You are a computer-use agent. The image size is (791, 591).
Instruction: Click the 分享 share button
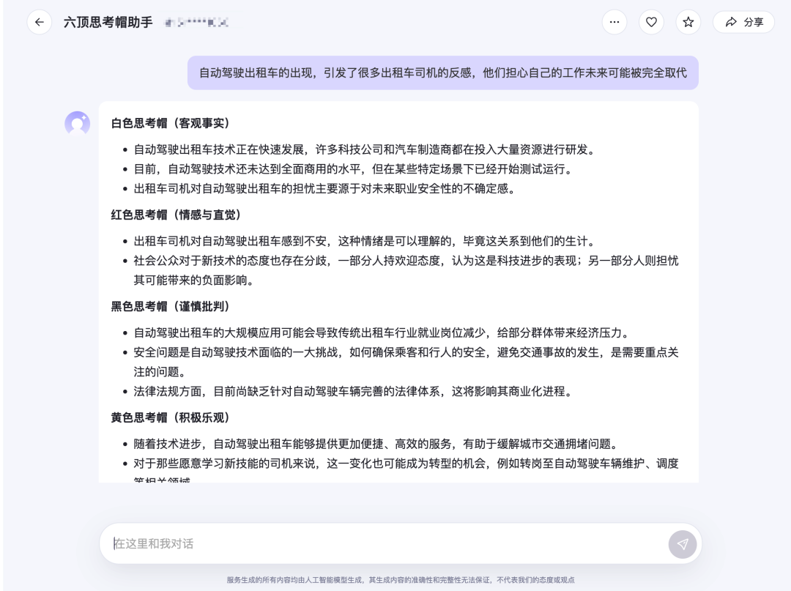[x=743, y=22]
